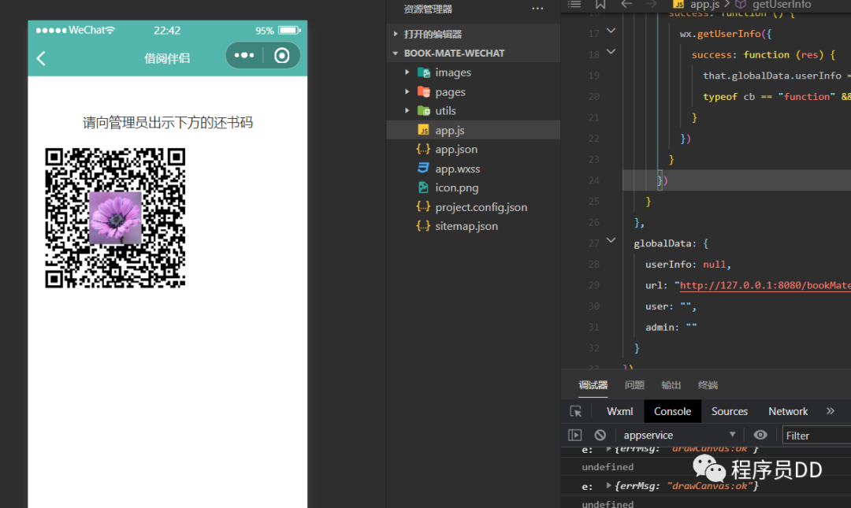The width and height of the screenshot is (851, 508).
Task: Navigate forward with the editor right arrow
Action: 651,5
